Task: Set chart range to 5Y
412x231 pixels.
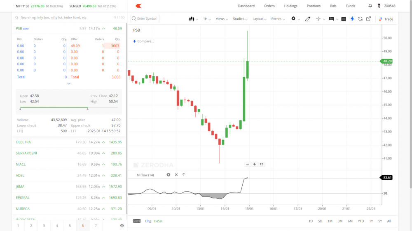Action: point(380,221)
